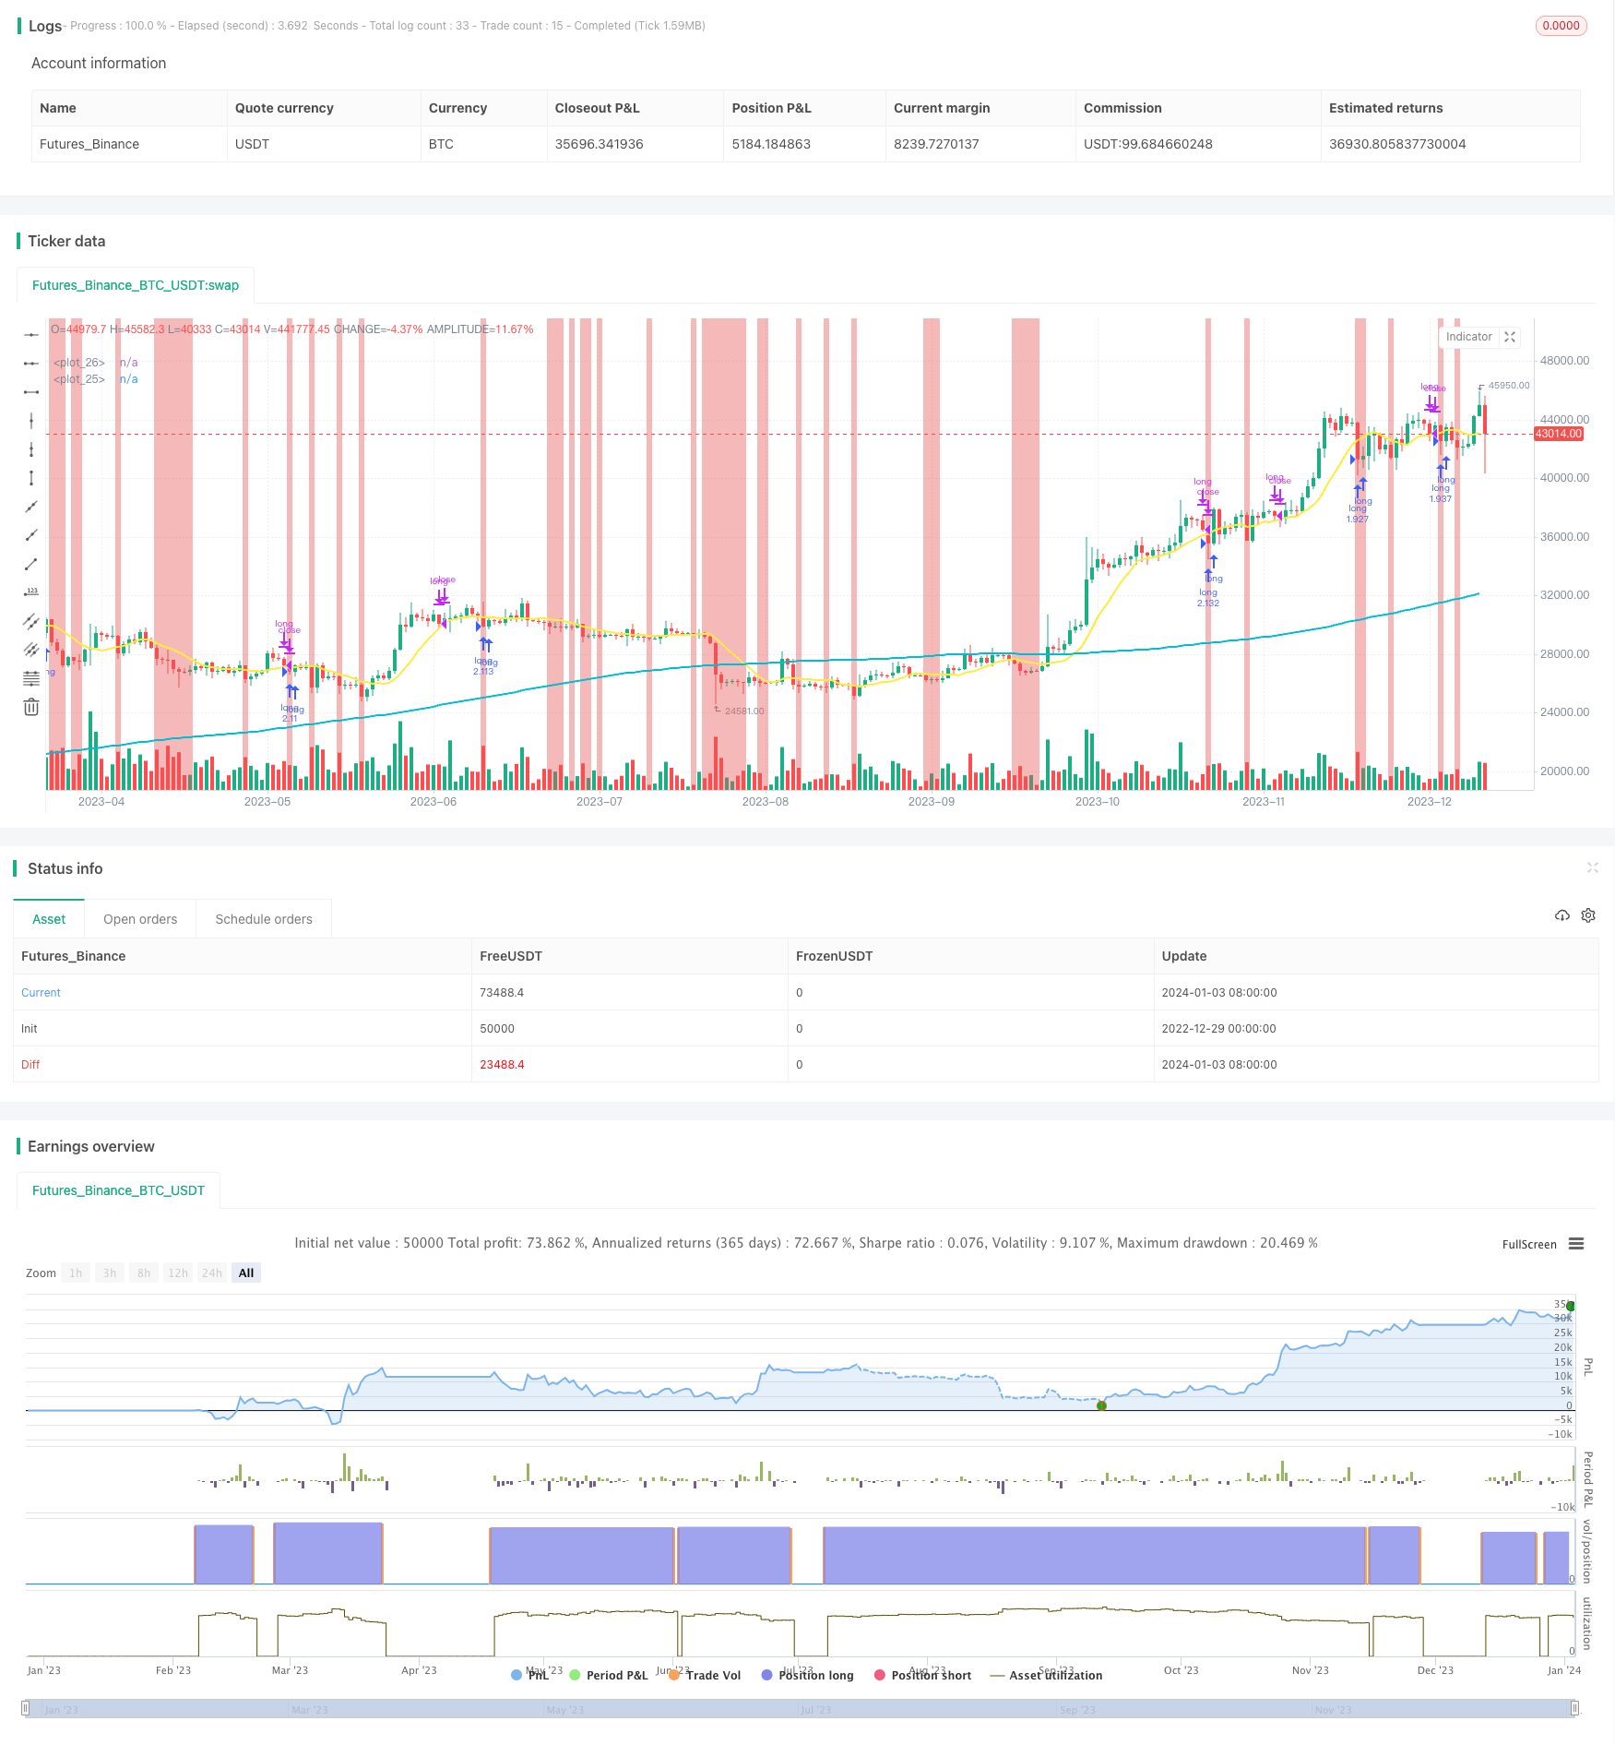The width and height of the screenshot is (1615, 1745).
Task: Open the Indicator selector on the chart
Action: click(1468, 337)
